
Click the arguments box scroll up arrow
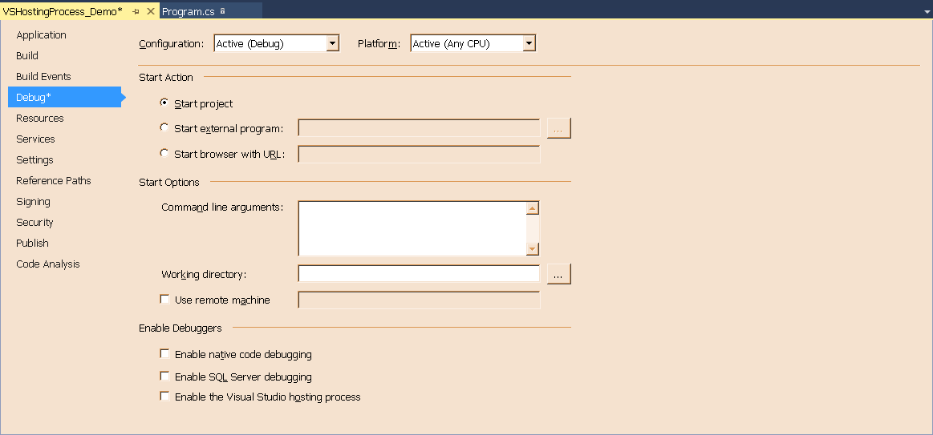pos(533,208)
